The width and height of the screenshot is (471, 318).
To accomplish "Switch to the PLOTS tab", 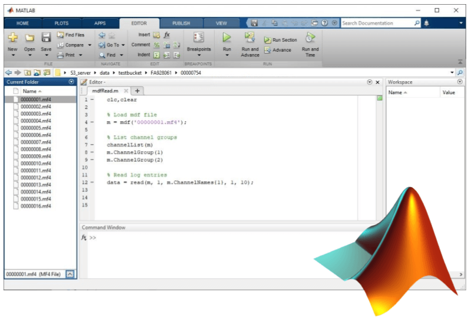I will click(62, 23).
